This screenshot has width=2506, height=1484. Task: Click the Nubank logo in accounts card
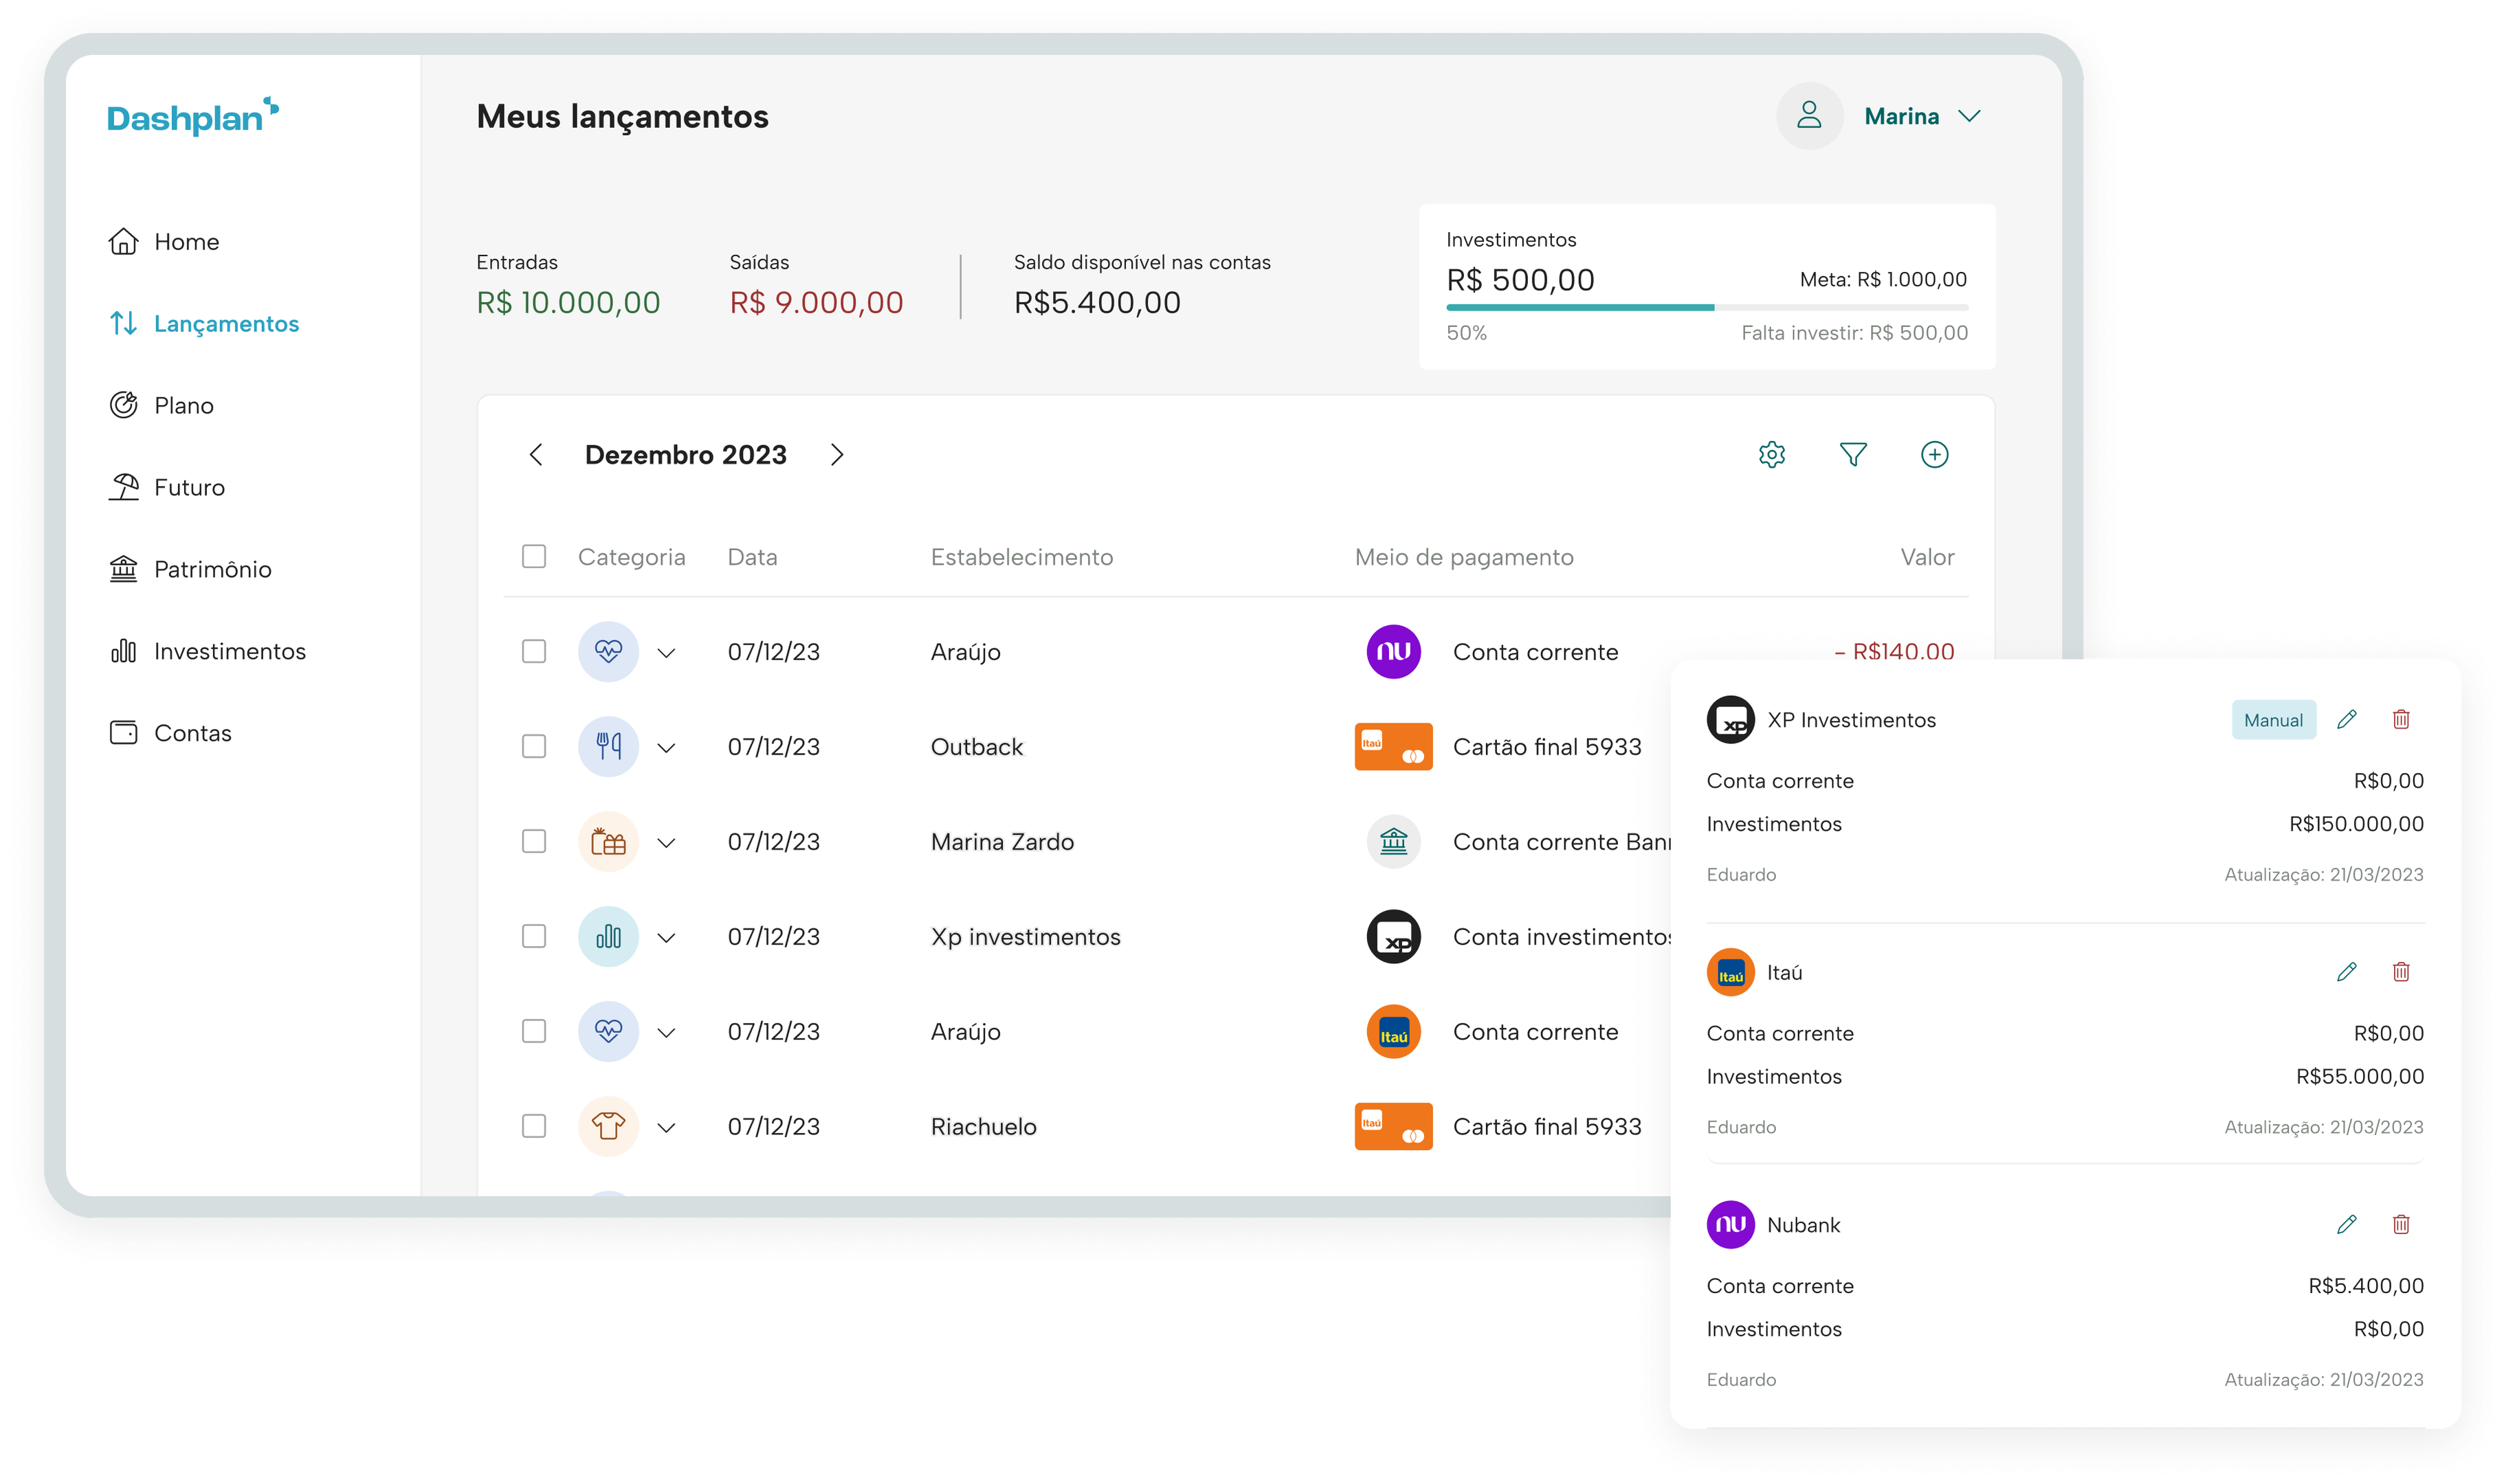pos(1730,1225)
